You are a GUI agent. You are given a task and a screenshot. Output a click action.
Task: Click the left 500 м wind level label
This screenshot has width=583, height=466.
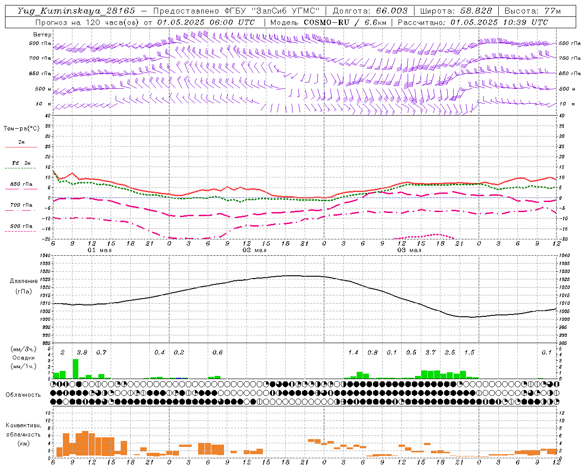[43, 89]
